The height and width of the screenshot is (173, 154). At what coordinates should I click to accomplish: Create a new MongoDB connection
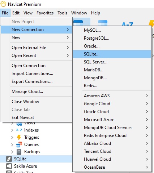112,78
